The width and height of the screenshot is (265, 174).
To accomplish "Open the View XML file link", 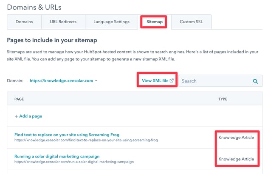I will 155,80.
